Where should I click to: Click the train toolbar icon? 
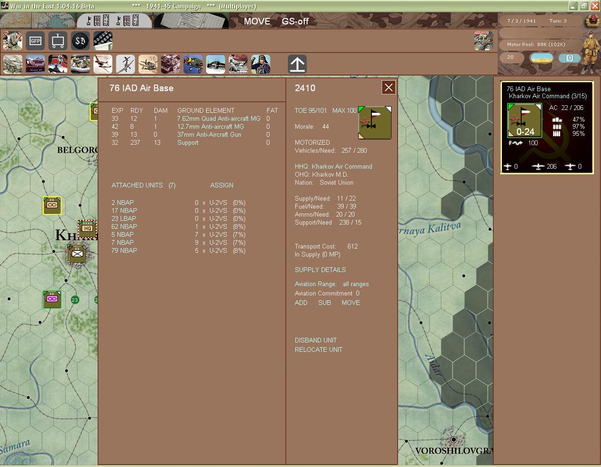point(35,64)
